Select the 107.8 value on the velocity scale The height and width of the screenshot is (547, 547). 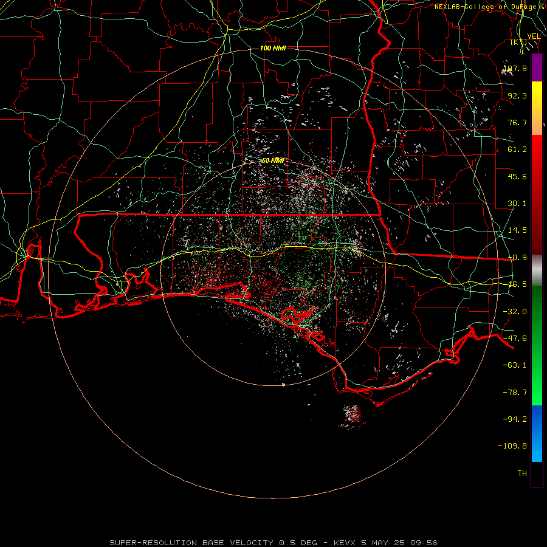point(515,68)
